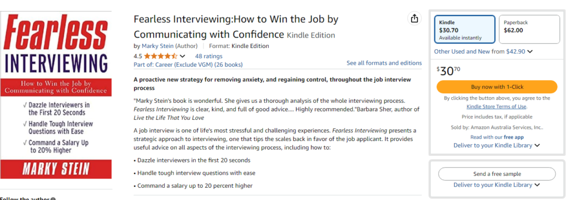Click the $42.90 used and new price

point(516,51)
